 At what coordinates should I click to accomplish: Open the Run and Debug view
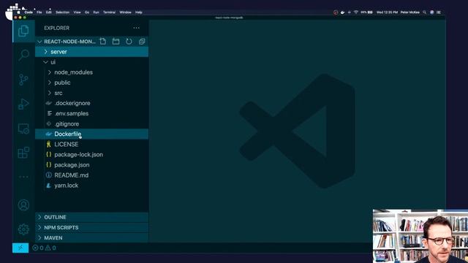click(x=23, y=104)
